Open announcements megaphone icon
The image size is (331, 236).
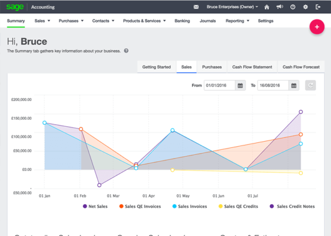(x=280, y=7)
